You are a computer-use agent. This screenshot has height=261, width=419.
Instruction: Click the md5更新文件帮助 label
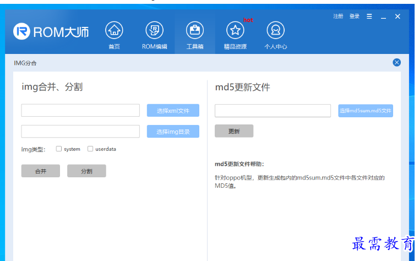coord(240,164)
